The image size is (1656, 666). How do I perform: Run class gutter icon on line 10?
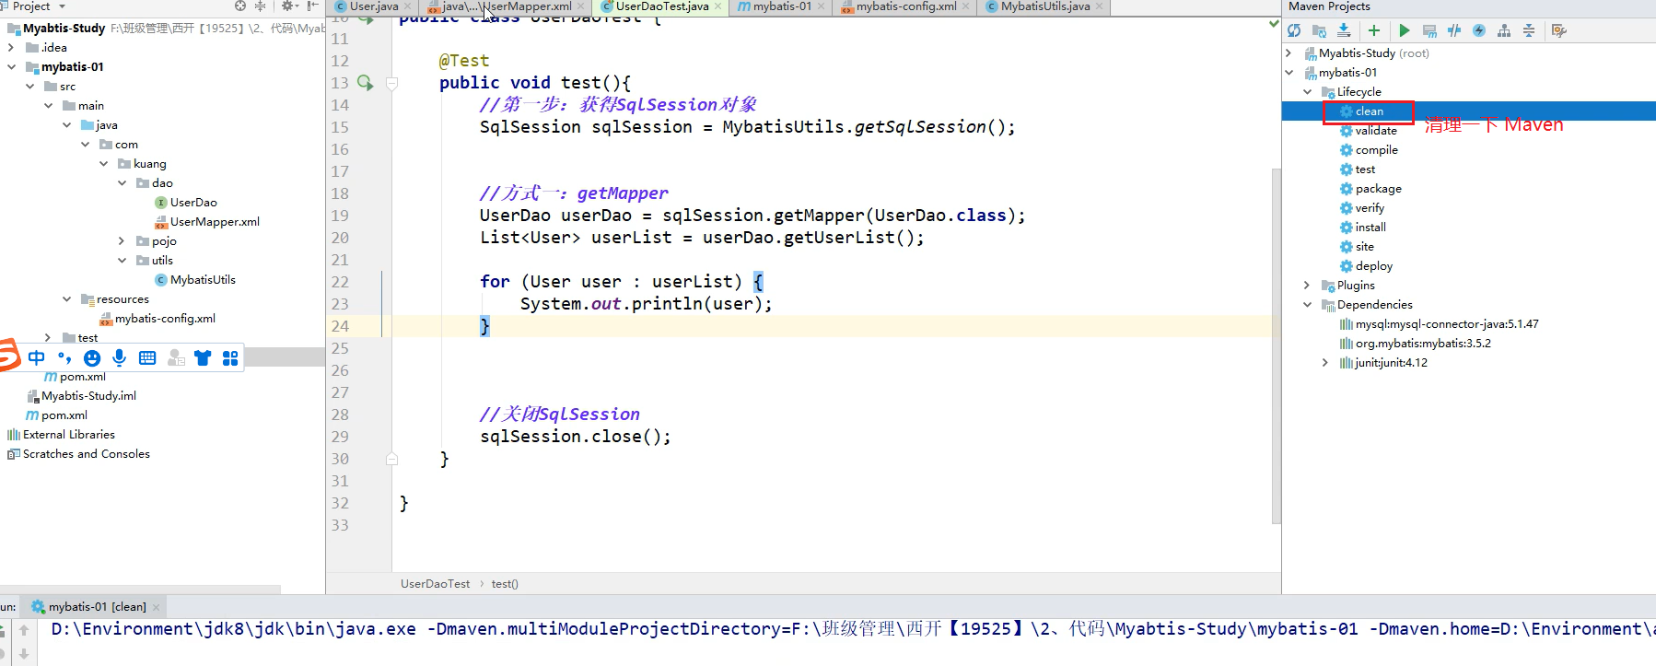(x=366, y=18)
